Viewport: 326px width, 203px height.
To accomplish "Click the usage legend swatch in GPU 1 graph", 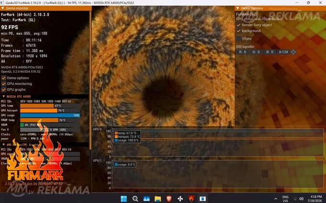I will pyautogui.click(x=116, y=165).
